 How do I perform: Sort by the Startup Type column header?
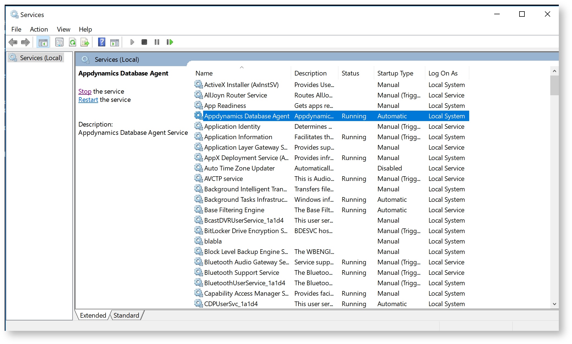pyautogui.click(x=399, y=73)
